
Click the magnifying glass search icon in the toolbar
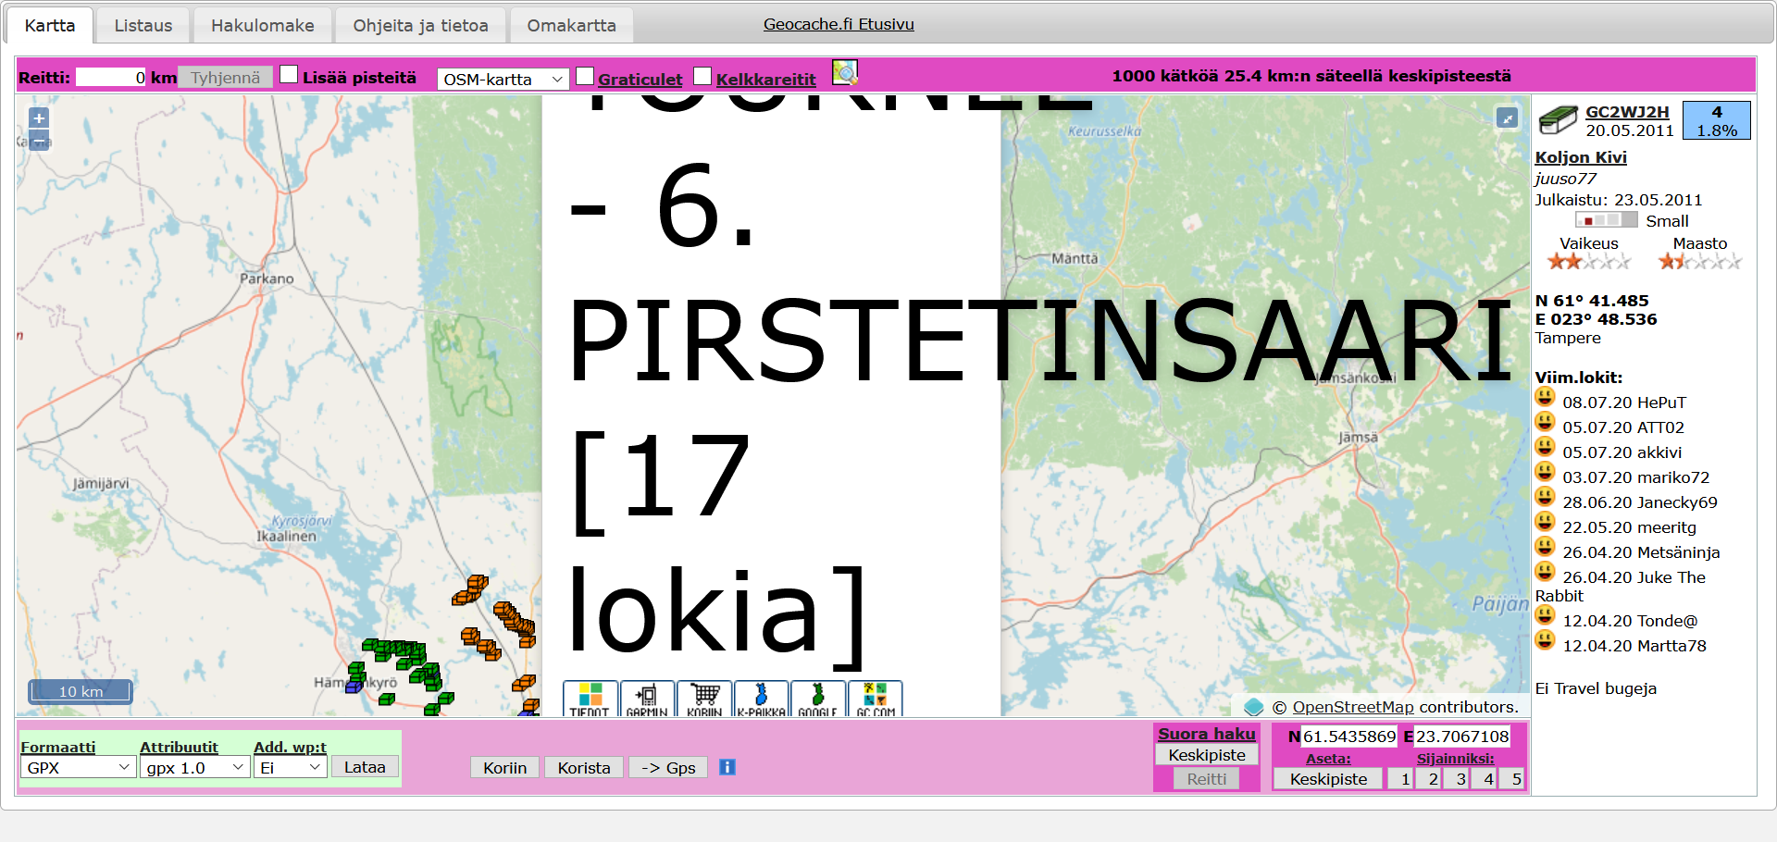[x=844, y=73]
